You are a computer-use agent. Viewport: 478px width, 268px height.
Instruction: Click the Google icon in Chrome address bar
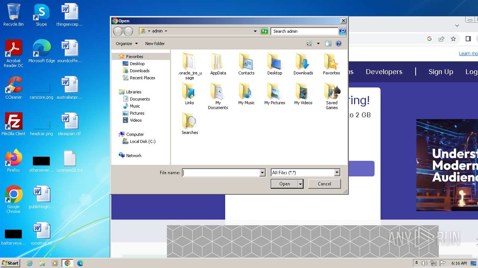(x=429, y=39)
